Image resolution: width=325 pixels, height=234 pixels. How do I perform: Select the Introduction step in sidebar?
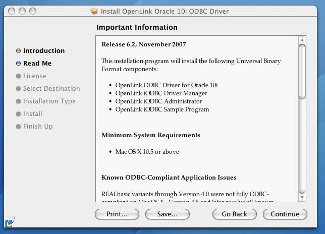44,51
